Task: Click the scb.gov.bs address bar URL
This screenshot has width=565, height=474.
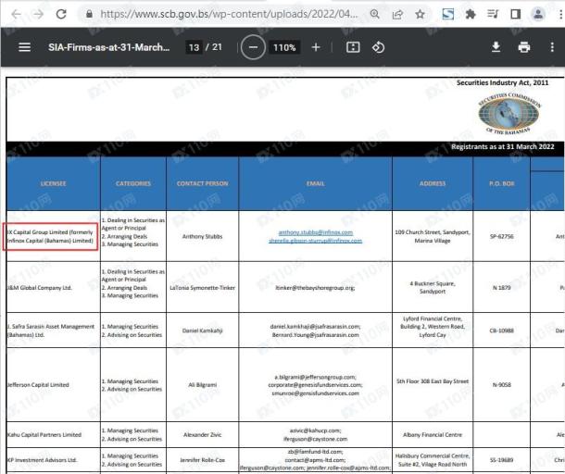Action: tap(229, 14)
